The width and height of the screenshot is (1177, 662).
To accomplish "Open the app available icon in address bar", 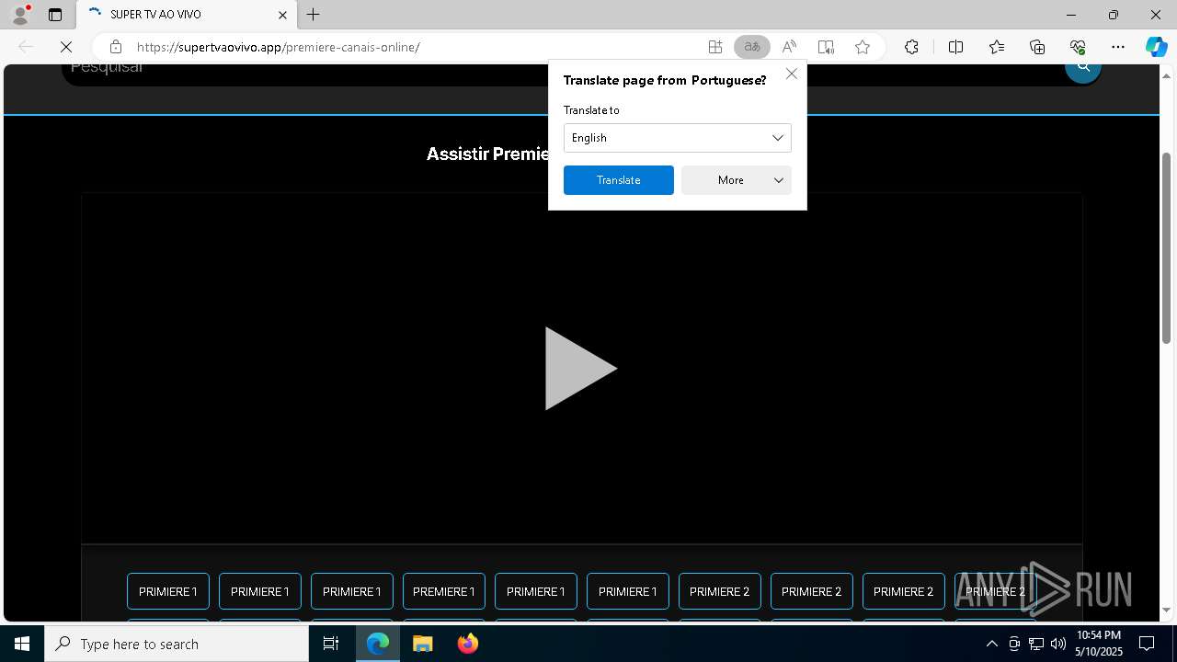I will coord(714,47).
